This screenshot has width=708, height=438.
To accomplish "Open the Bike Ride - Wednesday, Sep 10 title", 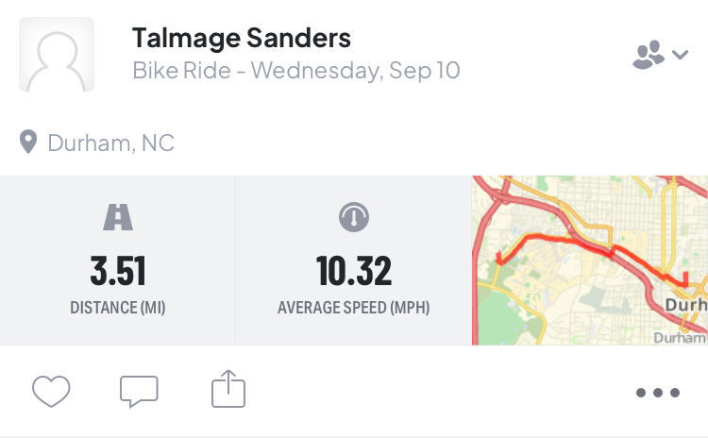I will (x=296, y=71).
